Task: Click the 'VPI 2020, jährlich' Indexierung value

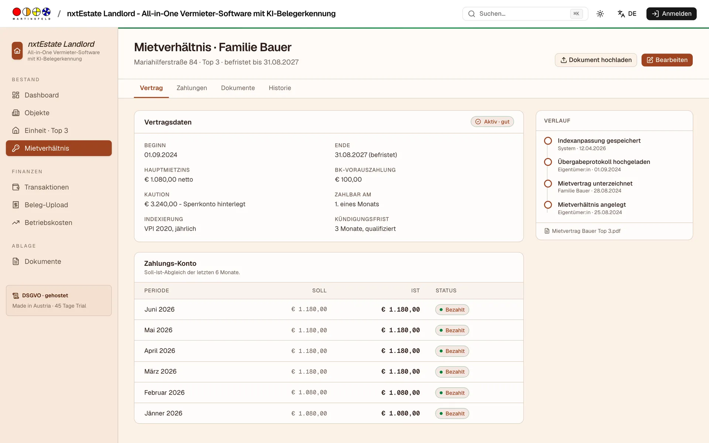Action: 170,229
